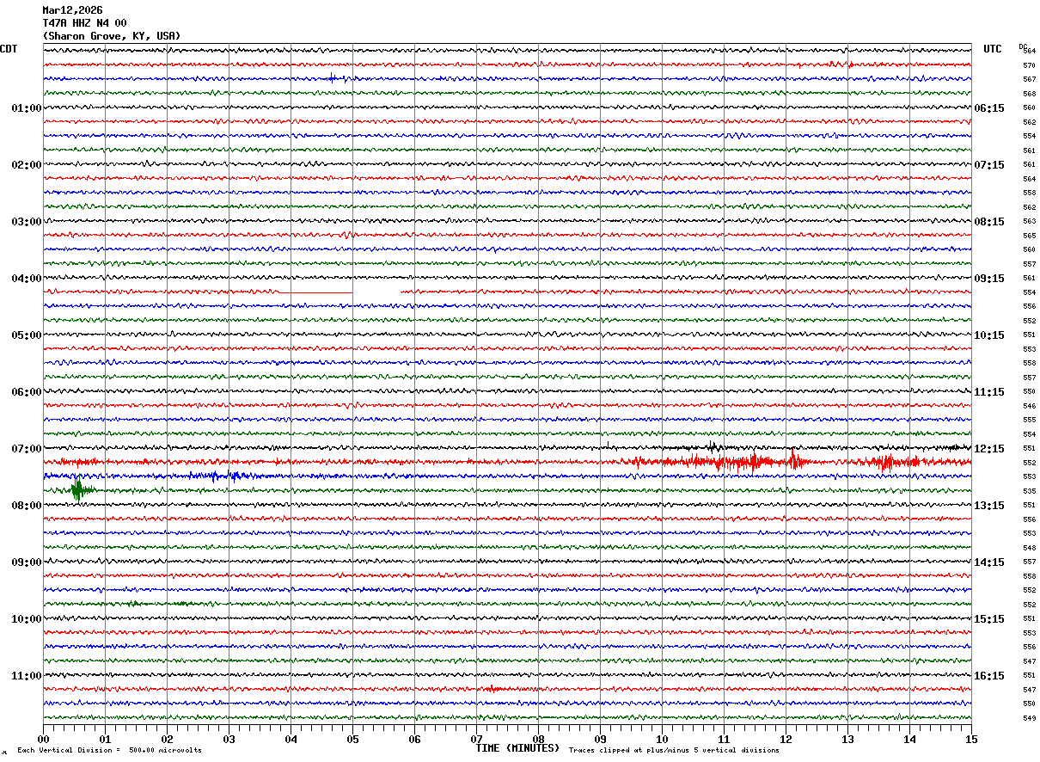1040x762 pixels.
Task: Click the 05 minute mark on the time axis
Action: (352, 739)
